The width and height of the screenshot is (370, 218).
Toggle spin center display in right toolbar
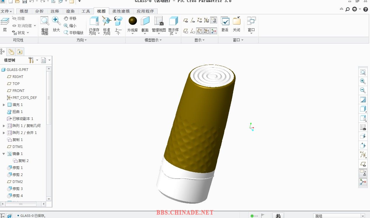363,182
